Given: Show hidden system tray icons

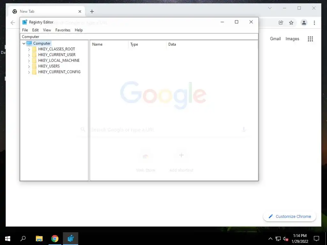Looking at the screenshot, I should 270,239.
